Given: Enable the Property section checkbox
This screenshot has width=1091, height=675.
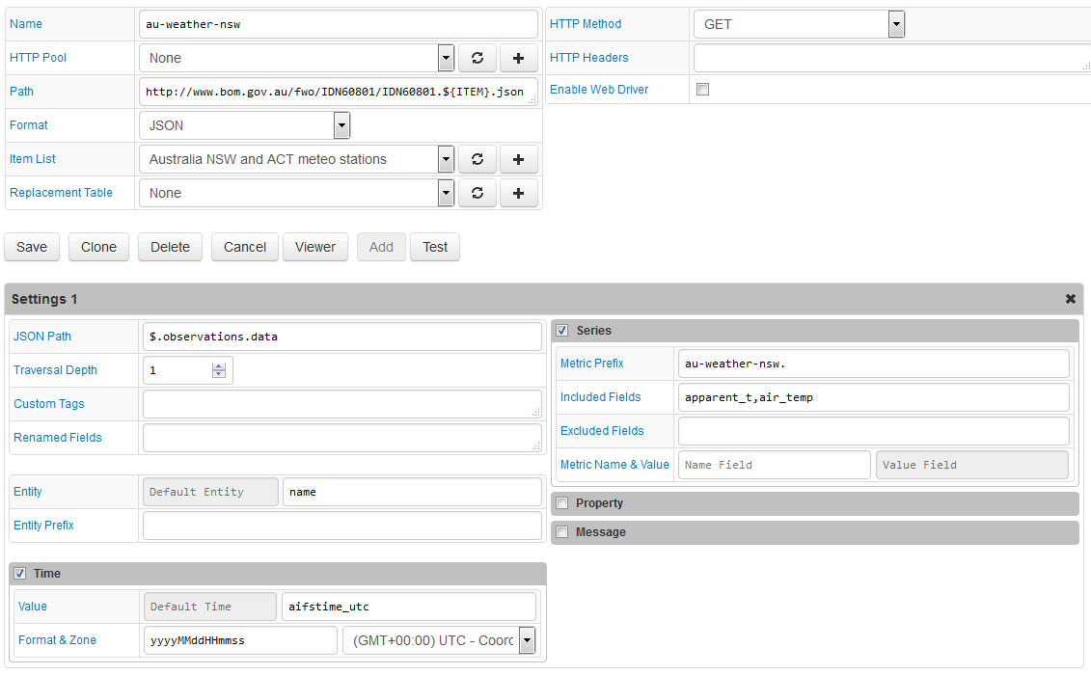Looking at the screenshot, I should tap(562, 503).
